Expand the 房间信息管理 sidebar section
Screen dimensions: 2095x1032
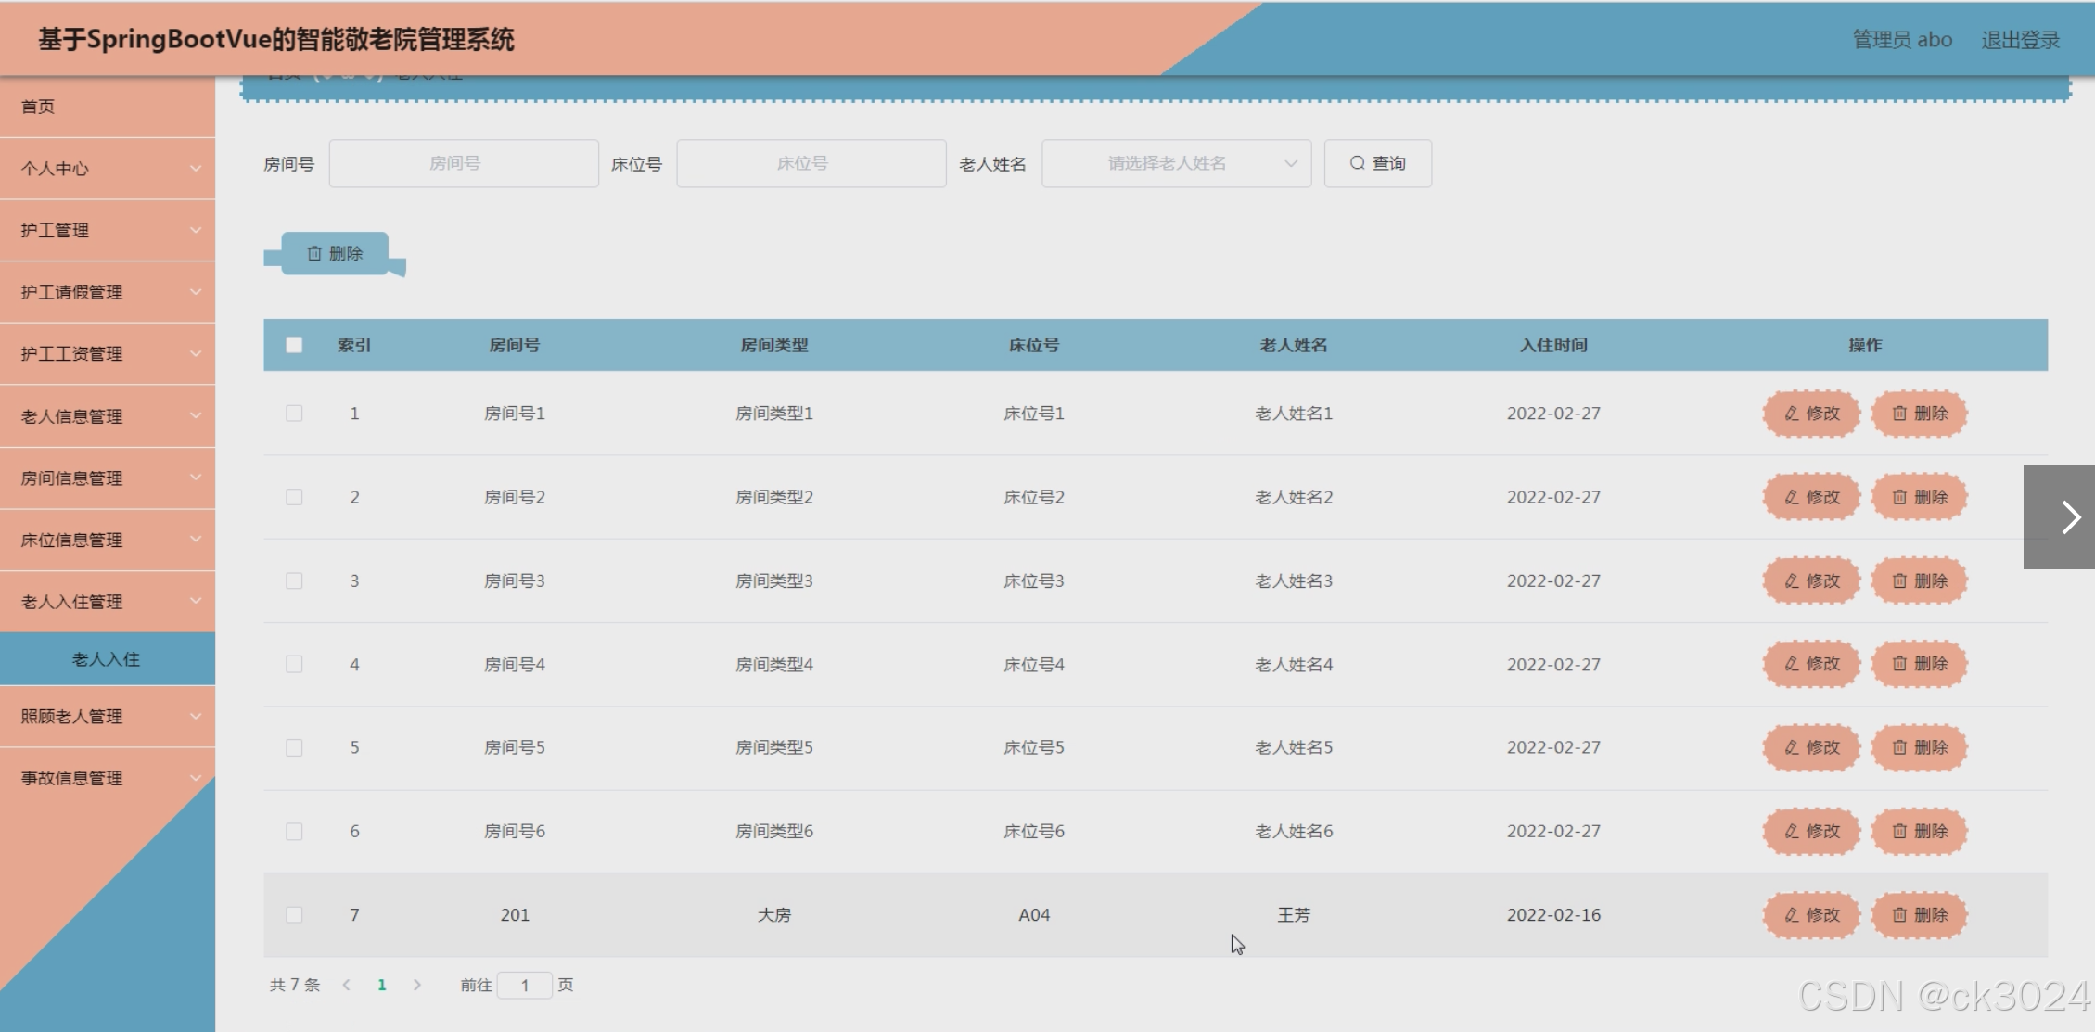(x=108, y=478)
